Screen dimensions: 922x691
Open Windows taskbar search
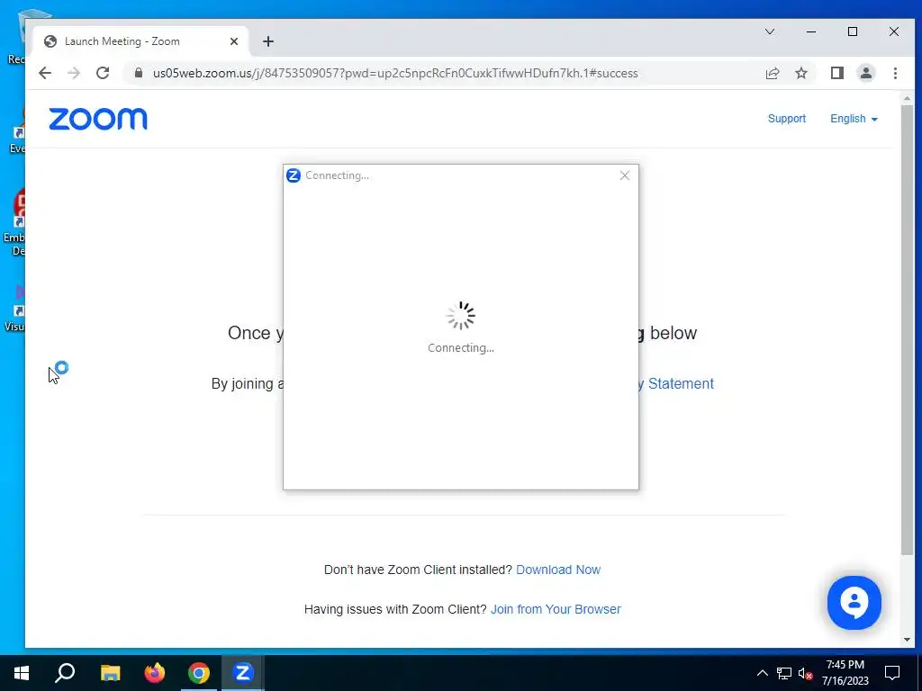[65, 673]
